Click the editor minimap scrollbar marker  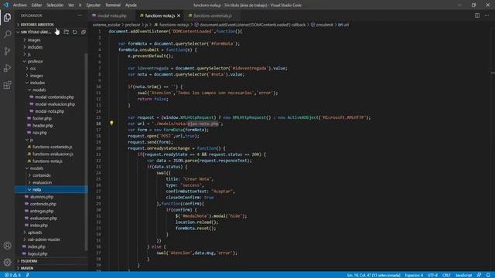[493, 73]
